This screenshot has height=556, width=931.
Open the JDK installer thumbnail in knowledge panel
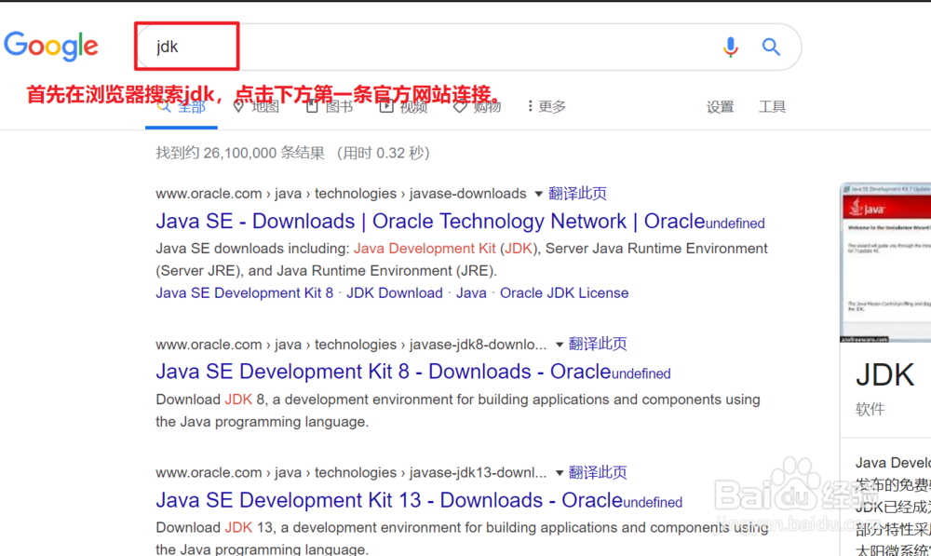[886, 263]
